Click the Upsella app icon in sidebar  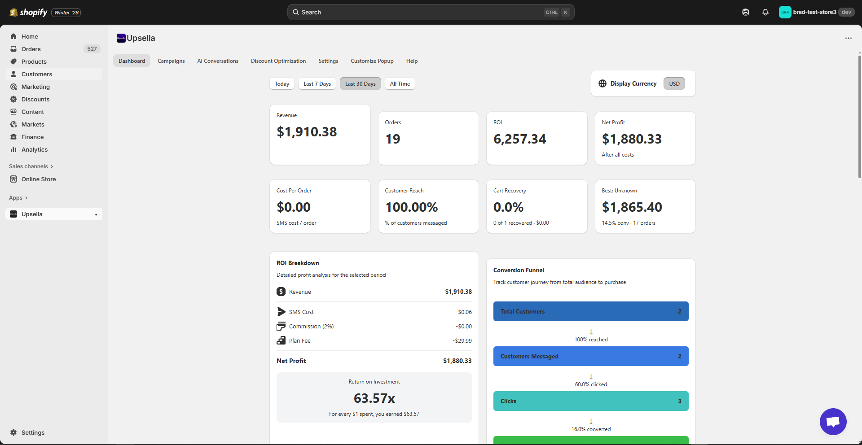point(13,214)
